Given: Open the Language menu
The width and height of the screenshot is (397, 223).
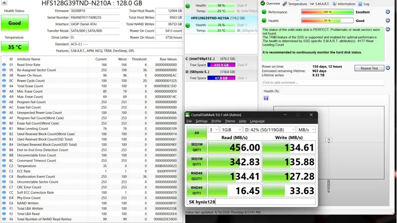Looking at the screenshot, I should pos(257,121).
